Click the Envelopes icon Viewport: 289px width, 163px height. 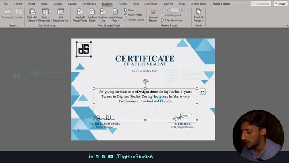[x=8, y=14]
